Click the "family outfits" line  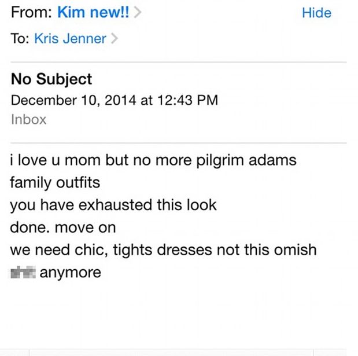[x=55, y=183]
